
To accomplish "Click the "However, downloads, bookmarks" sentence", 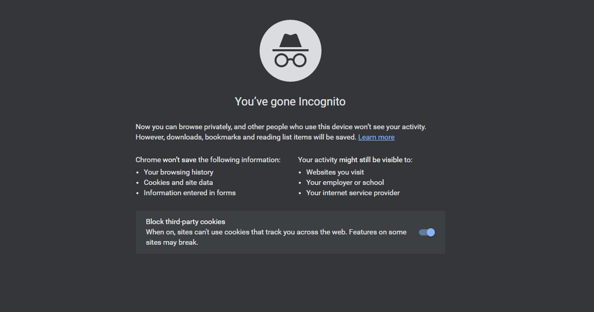I will (x=246, y=137).
